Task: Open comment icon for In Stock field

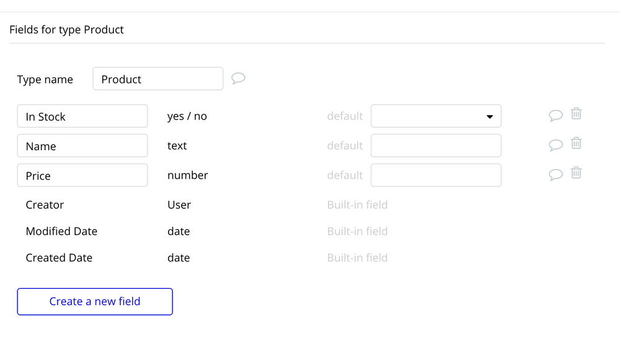Action: (556, 115)
